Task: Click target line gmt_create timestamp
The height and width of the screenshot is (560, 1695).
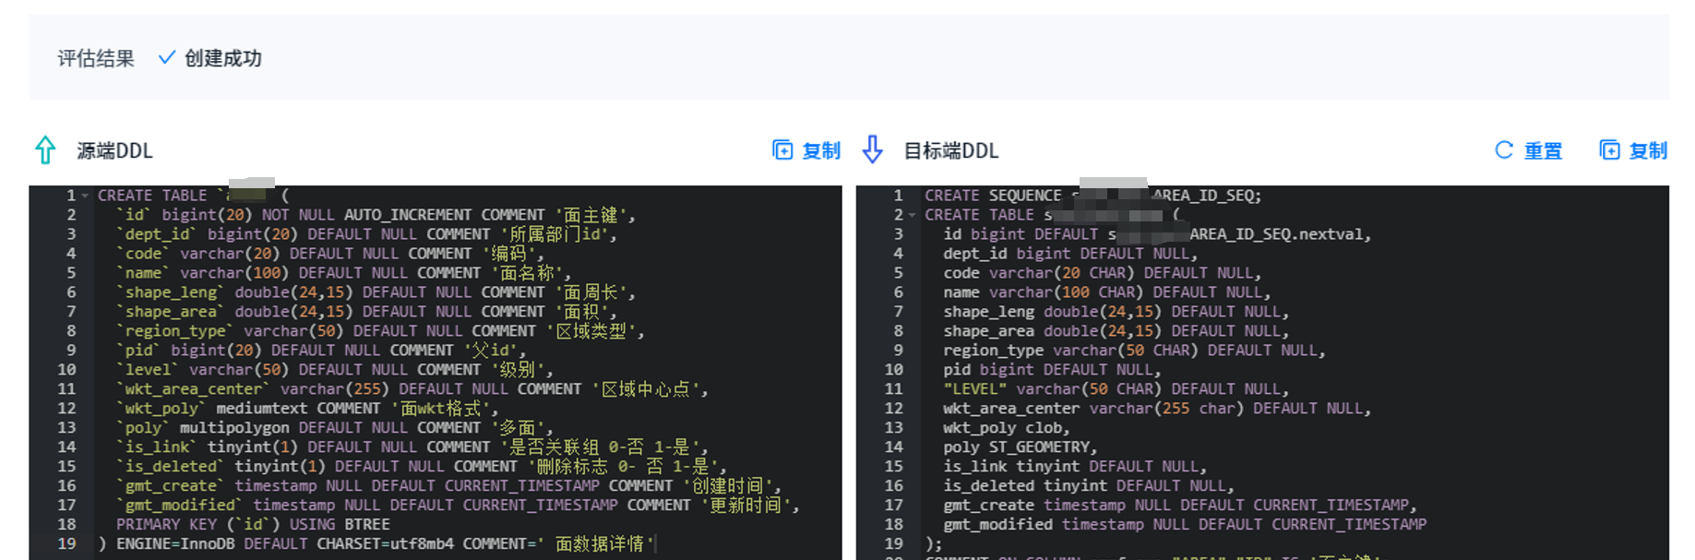Action: pyautogui.click(x=1179, y=506)
